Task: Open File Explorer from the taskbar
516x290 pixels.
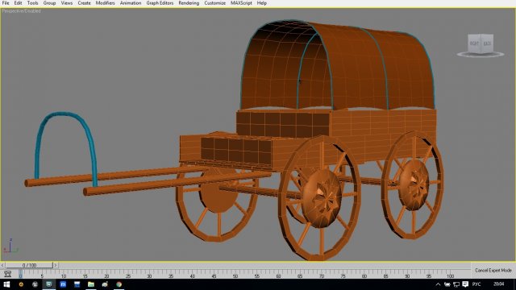Action: (91, 284)
